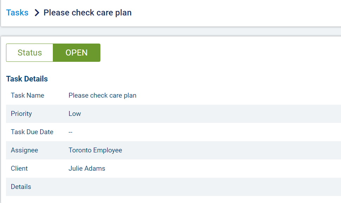Select the Priority field label

pos(21,114)
